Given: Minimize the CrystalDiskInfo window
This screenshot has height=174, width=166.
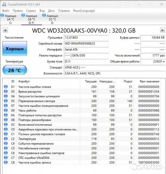Looking at the screenshot, I should click(x=139, y=4).
